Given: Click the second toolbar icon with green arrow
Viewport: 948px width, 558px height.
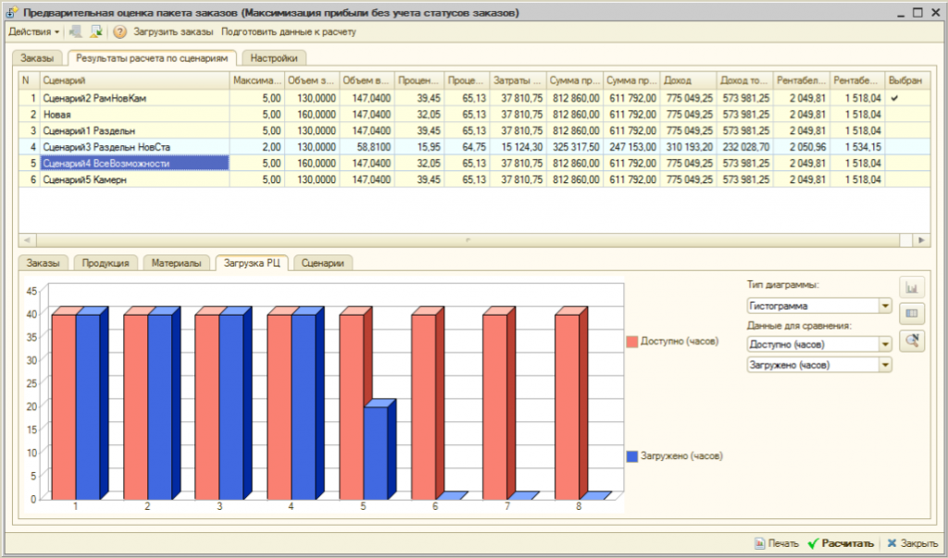Looking at the screenshot, I should [95, 32].
